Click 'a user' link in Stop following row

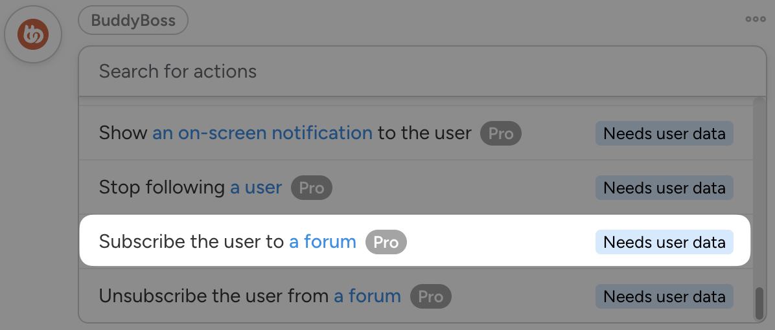point(256,188)
